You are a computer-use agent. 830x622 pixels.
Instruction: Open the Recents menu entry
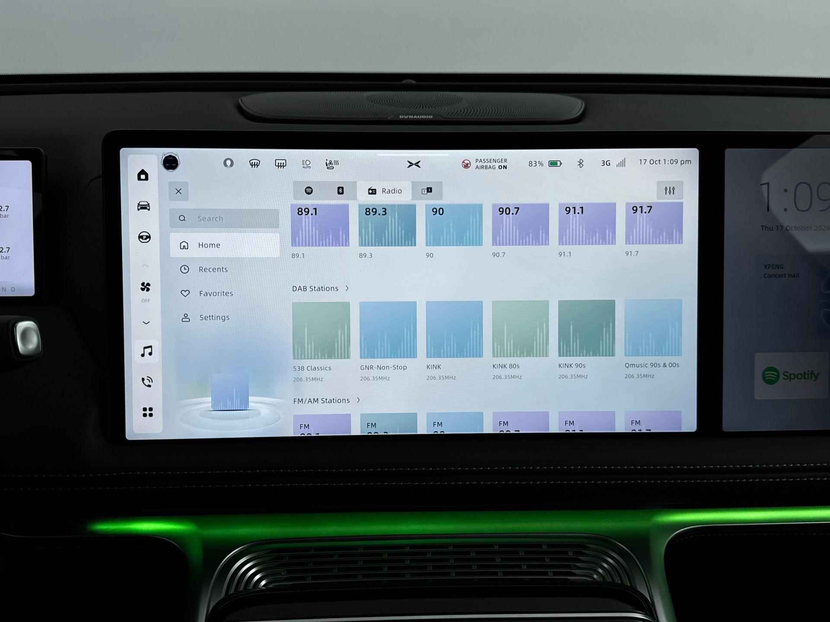coord(213,269)
